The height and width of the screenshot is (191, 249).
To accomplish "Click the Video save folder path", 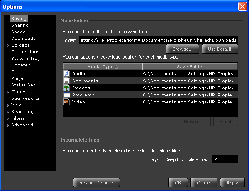I will [x=190, y=102].
